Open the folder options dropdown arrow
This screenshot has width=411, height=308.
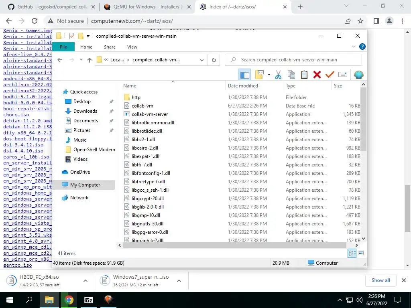coord(269,75)
